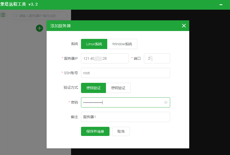Viewport: 230px width, 155px height.
Task: Close the 添加服务器 dialog with X
Action: pos(184,26)
